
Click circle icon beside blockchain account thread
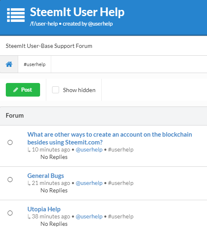click(10, 142)
